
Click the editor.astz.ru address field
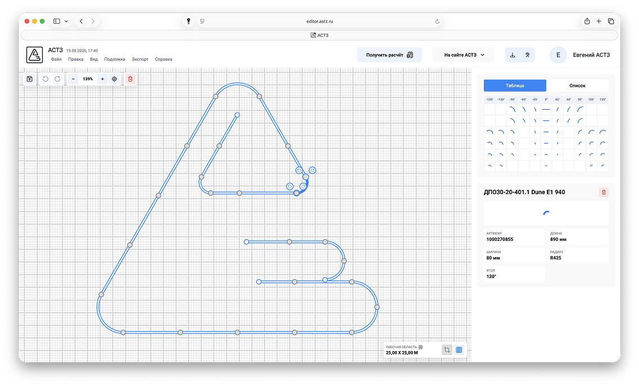click(x=319, y=21)
